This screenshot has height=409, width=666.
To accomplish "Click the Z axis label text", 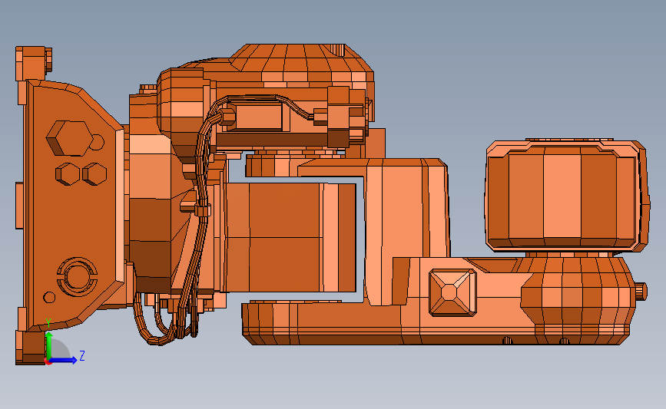I will [82, 355].
